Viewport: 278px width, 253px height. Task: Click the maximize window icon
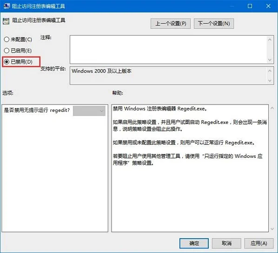tap(250, 6)
